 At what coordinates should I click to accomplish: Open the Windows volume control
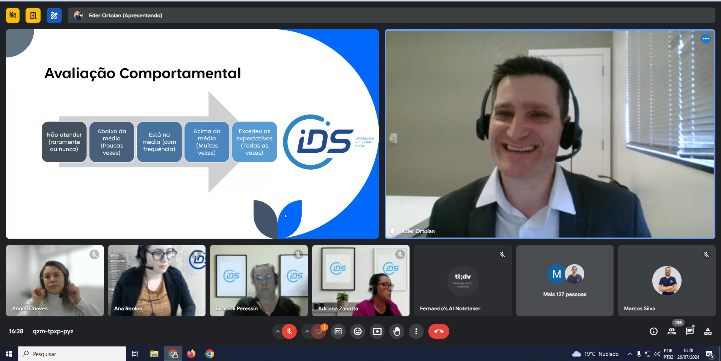point(657,354)
